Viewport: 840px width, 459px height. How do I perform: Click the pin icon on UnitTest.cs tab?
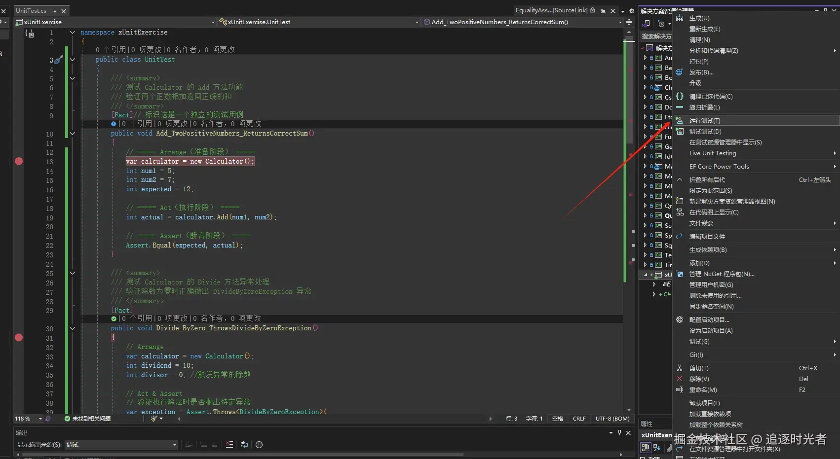(x=54, y=11)
